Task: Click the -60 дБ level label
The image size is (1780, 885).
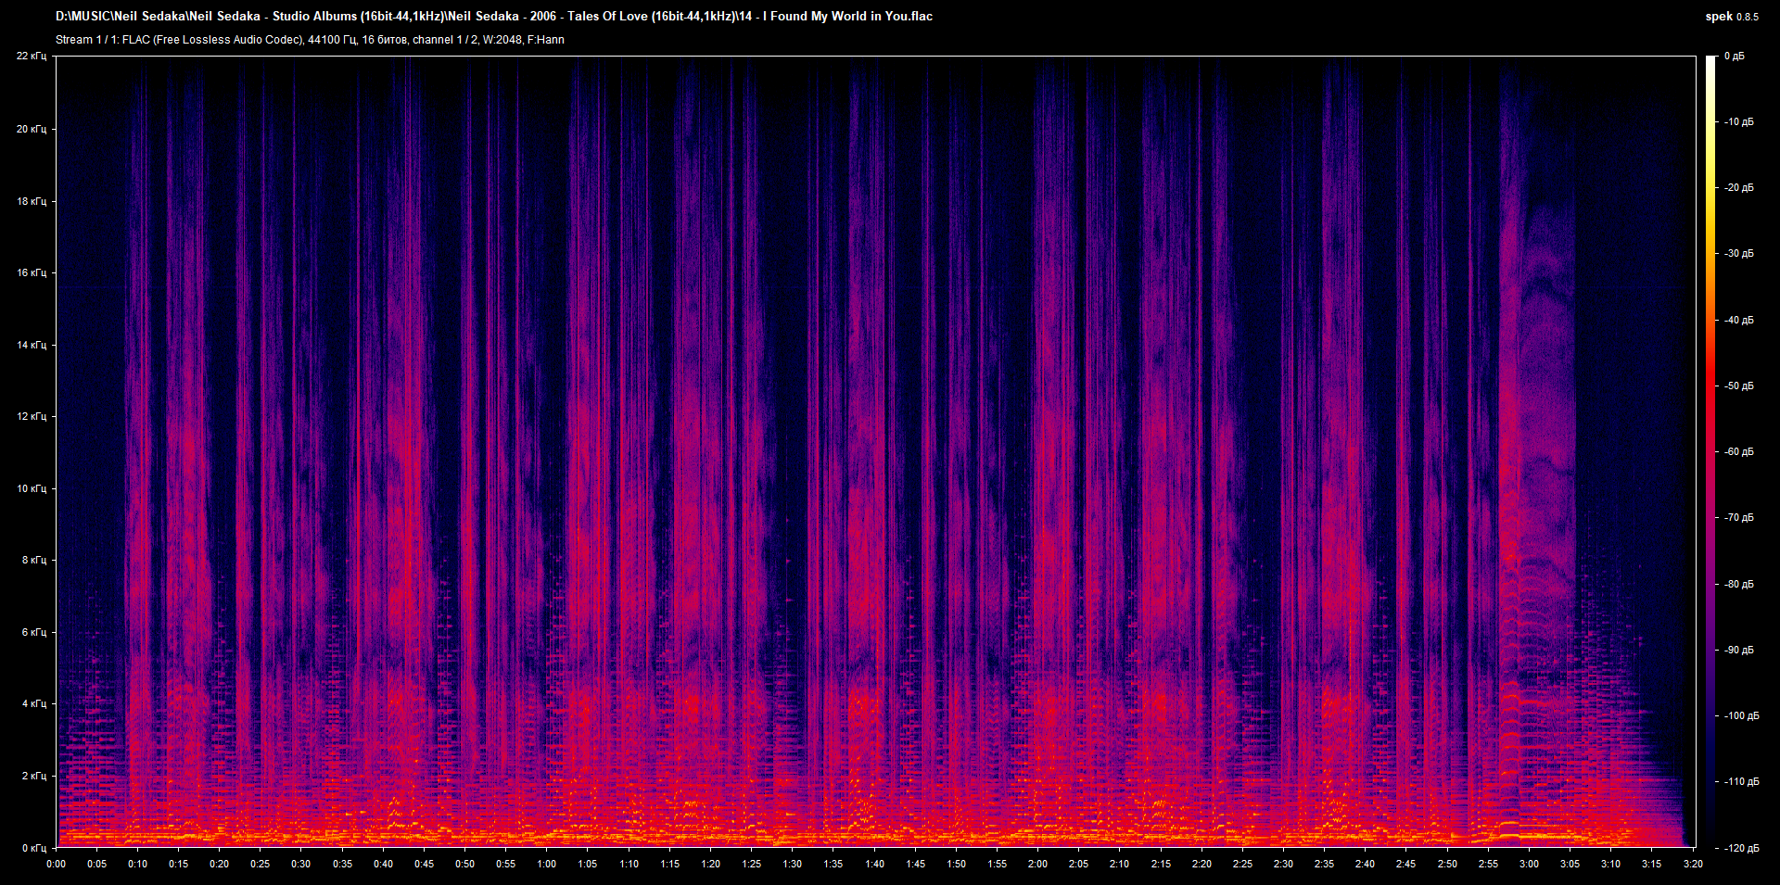Action: tap(1738, 451)
